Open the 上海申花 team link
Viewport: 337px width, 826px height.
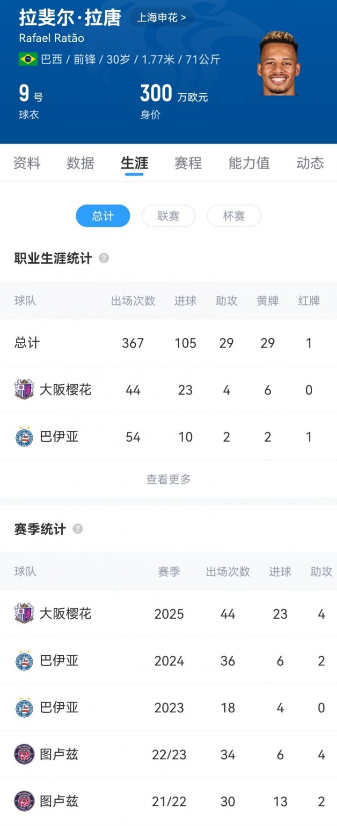pyautogui.click(x=161, y=18)
